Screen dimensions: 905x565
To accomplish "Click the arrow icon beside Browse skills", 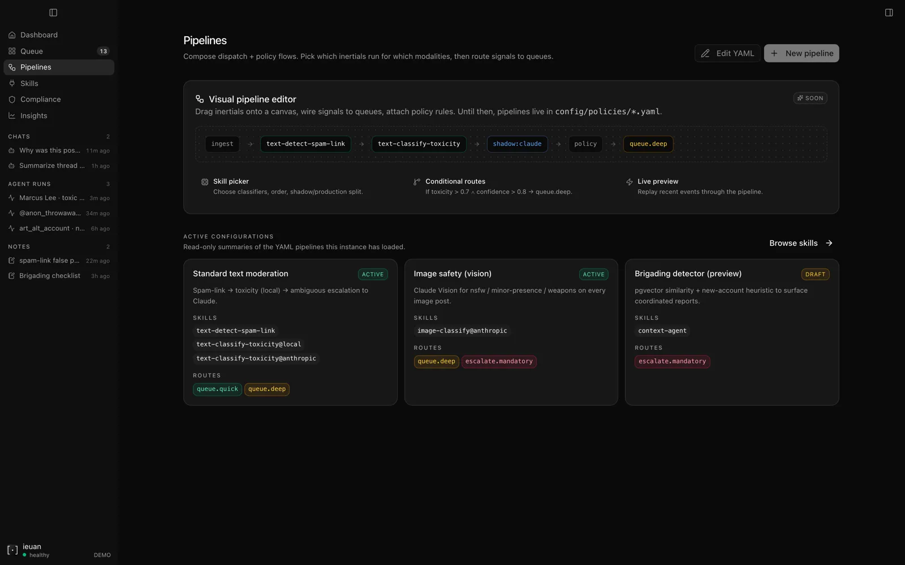I will [x=829, y=243].
